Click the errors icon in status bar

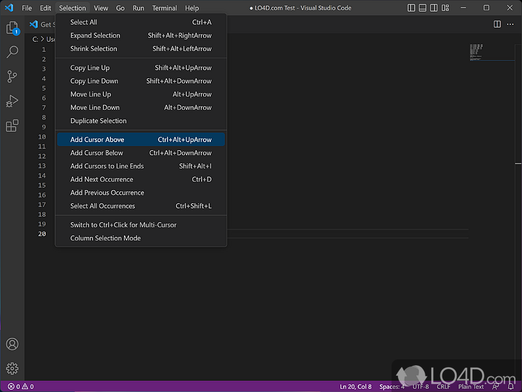(x=11, y=386)
